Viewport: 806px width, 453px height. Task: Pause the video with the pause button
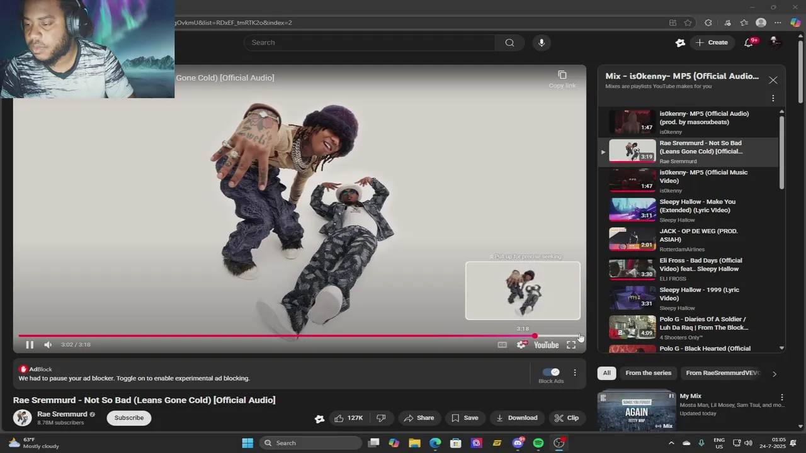(x=30, y=345)
